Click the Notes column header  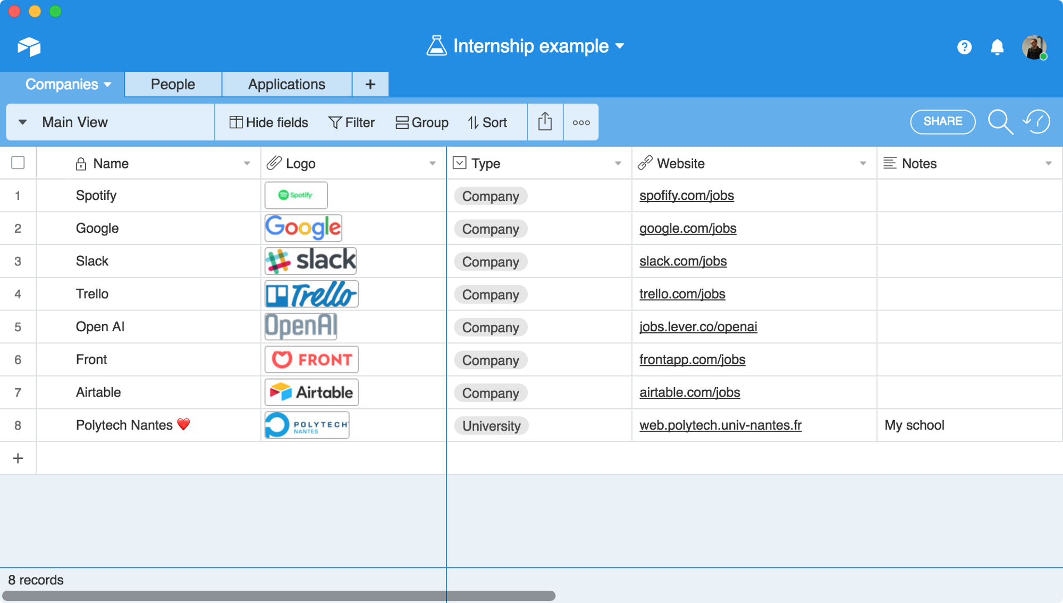point(969,163)
